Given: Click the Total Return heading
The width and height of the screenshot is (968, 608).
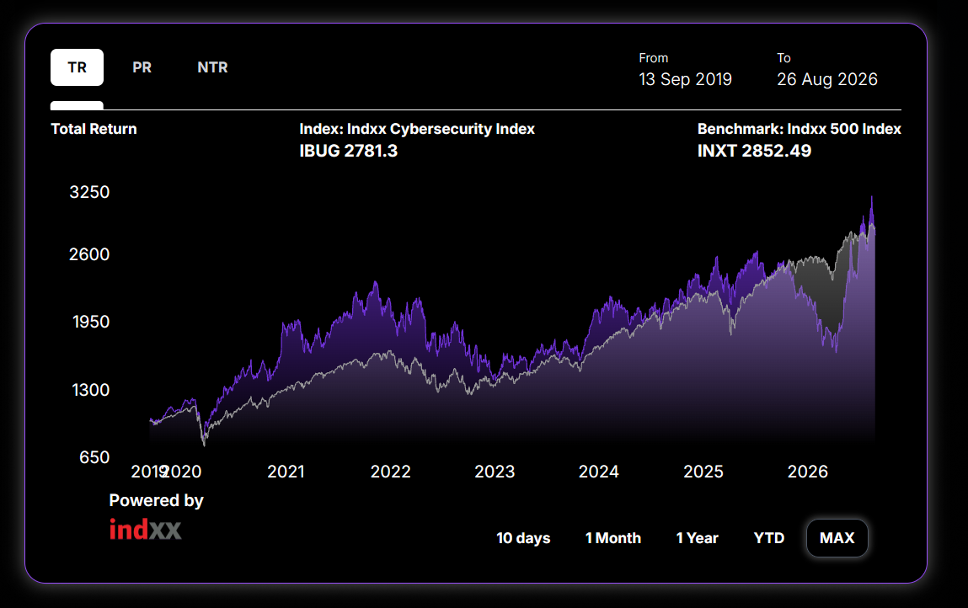Looking at the screenshot, I should pos(94,129).
